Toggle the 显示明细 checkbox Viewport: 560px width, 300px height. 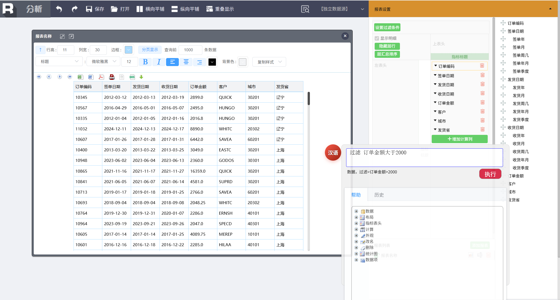[377, 38]
